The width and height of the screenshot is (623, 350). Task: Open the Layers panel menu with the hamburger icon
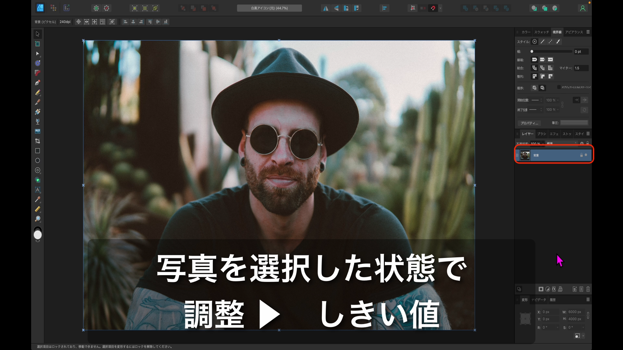[588, 134]
